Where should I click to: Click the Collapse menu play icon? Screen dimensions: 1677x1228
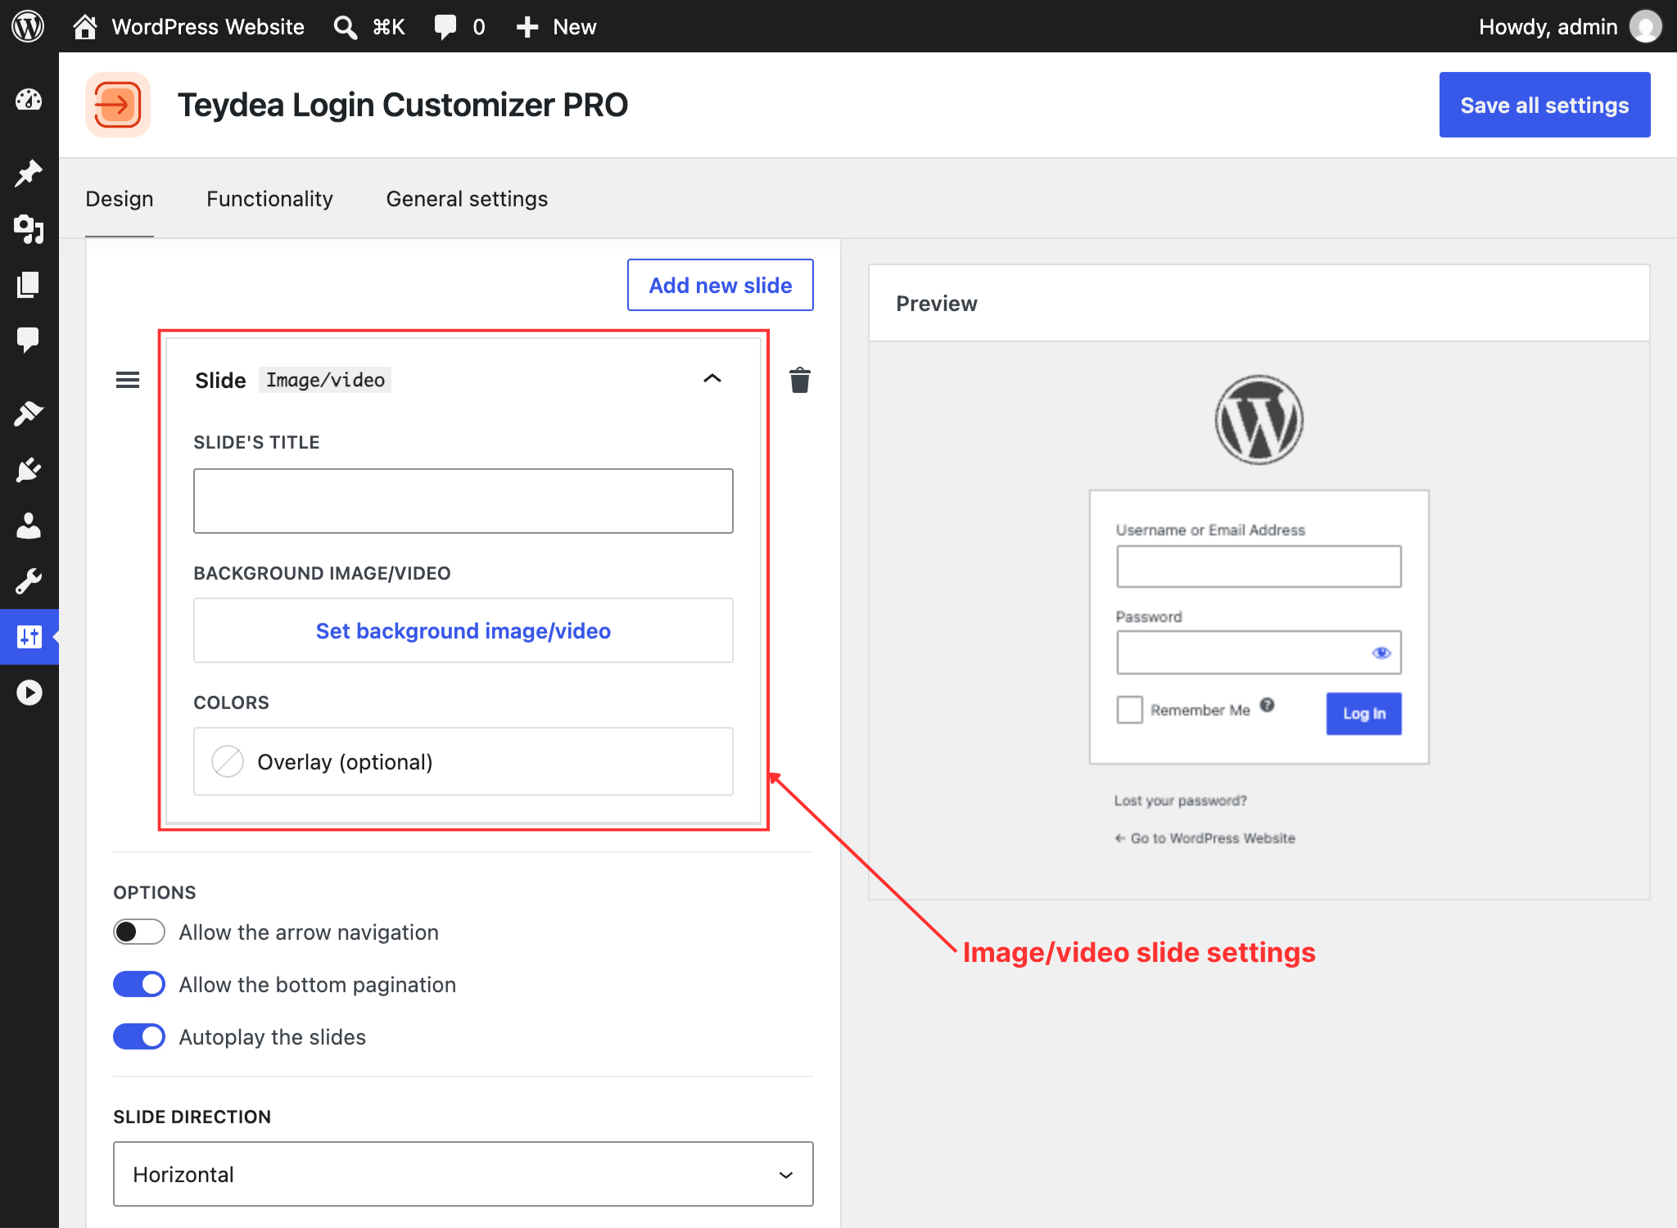tap(29, 693)
